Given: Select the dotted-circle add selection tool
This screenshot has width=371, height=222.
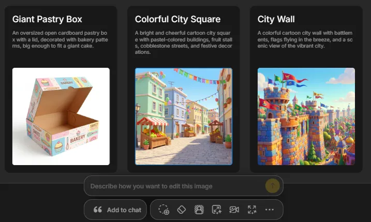Looking at the screenshot, I should click(164, 210).
